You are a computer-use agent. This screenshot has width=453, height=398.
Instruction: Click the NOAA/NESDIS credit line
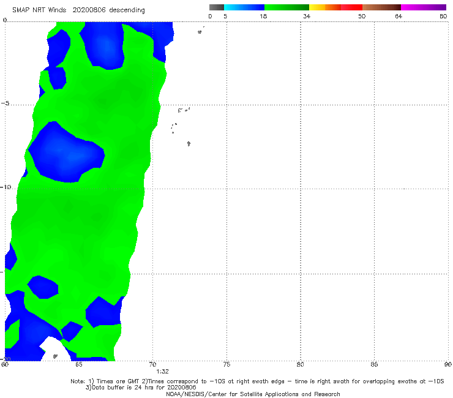point(253,394)
